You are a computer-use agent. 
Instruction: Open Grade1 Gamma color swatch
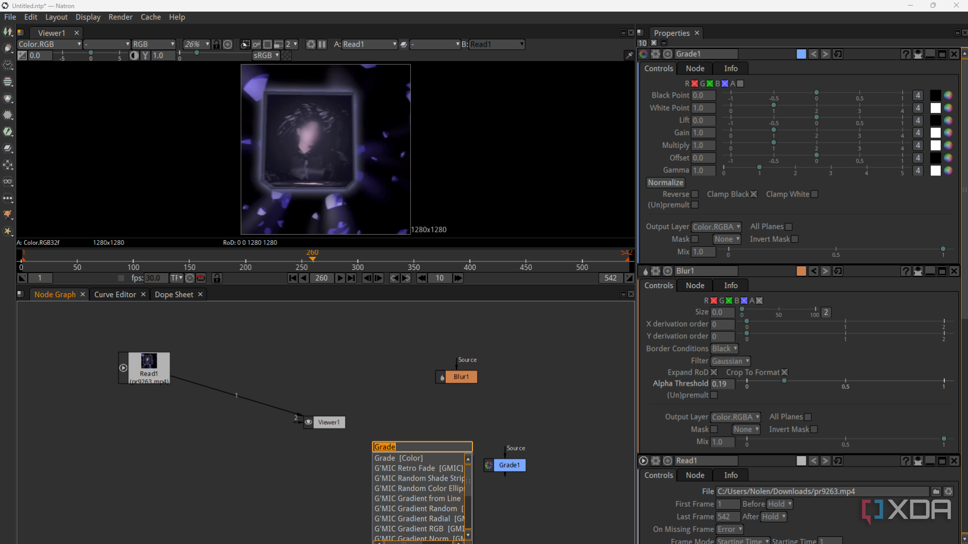(936, 171)
